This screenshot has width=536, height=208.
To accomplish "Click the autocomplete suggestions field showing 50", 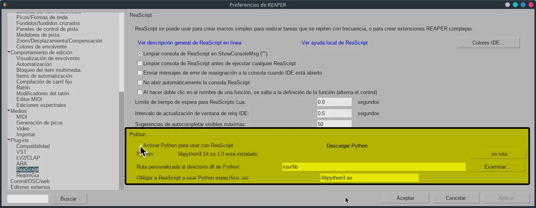I will coord(334,124).
